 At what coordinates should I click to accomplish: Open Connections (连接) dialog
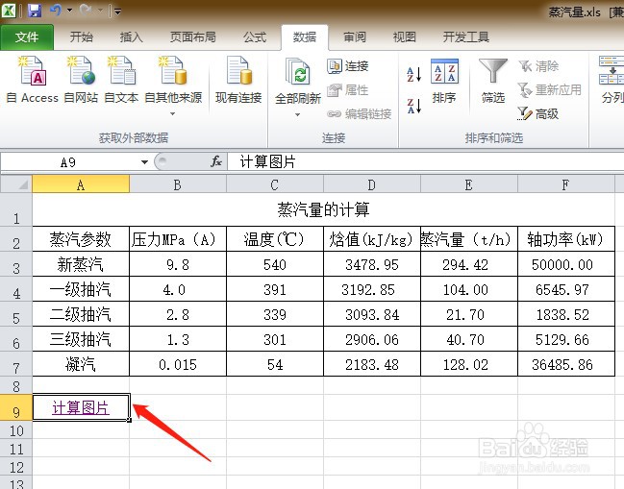click(347, 65)
